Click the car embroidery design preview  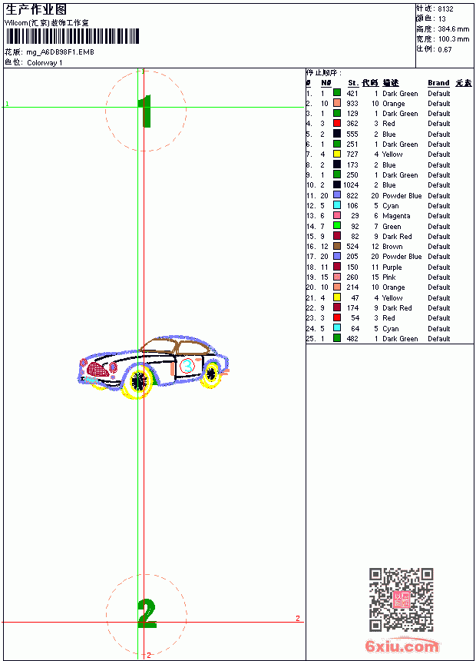click(154, 367)
